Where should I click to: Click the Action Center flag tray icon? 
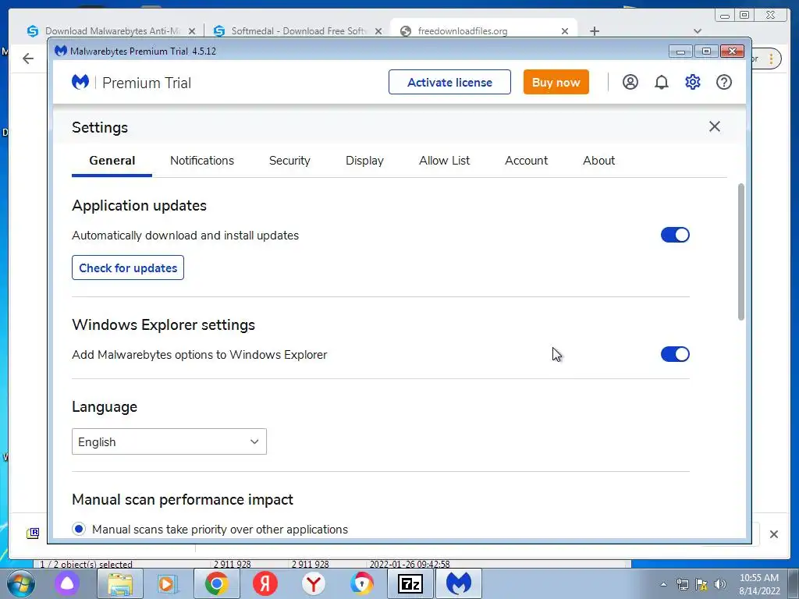coord(701,584)
